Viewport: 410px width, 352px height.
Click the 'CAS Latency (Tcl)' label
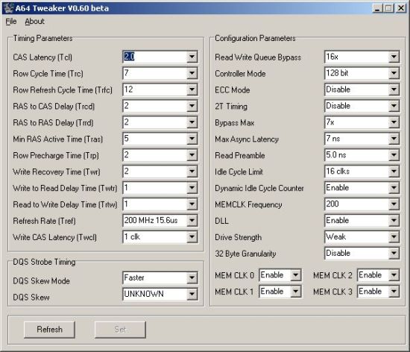pyautogui.click(x=42, y=57)
